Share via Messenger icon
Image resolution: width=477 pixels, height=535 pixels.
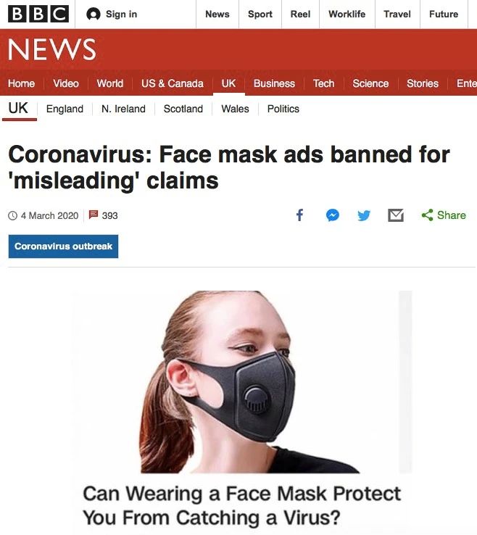coord(332,215)
